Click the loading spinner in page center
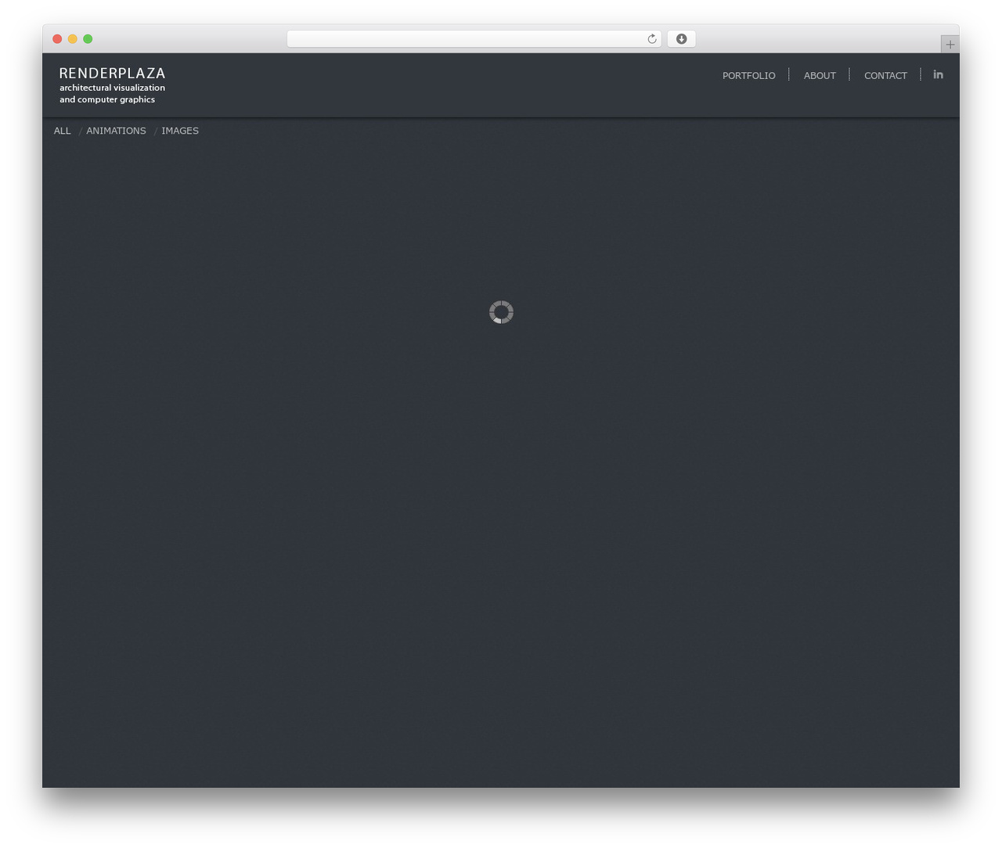This screenshot has height=848, width=1002. click(501, 312)
